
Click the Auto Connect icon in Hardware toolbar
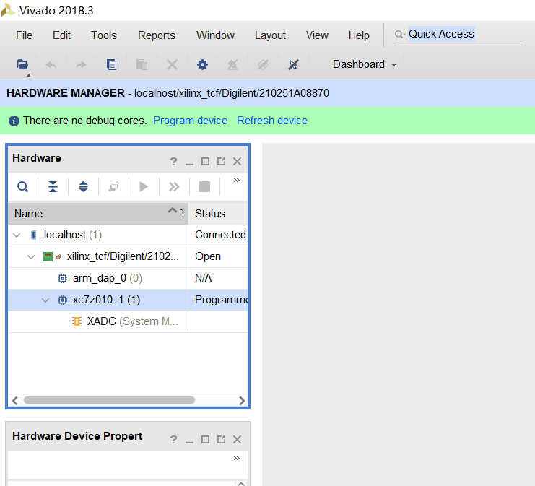click(113, 187)
